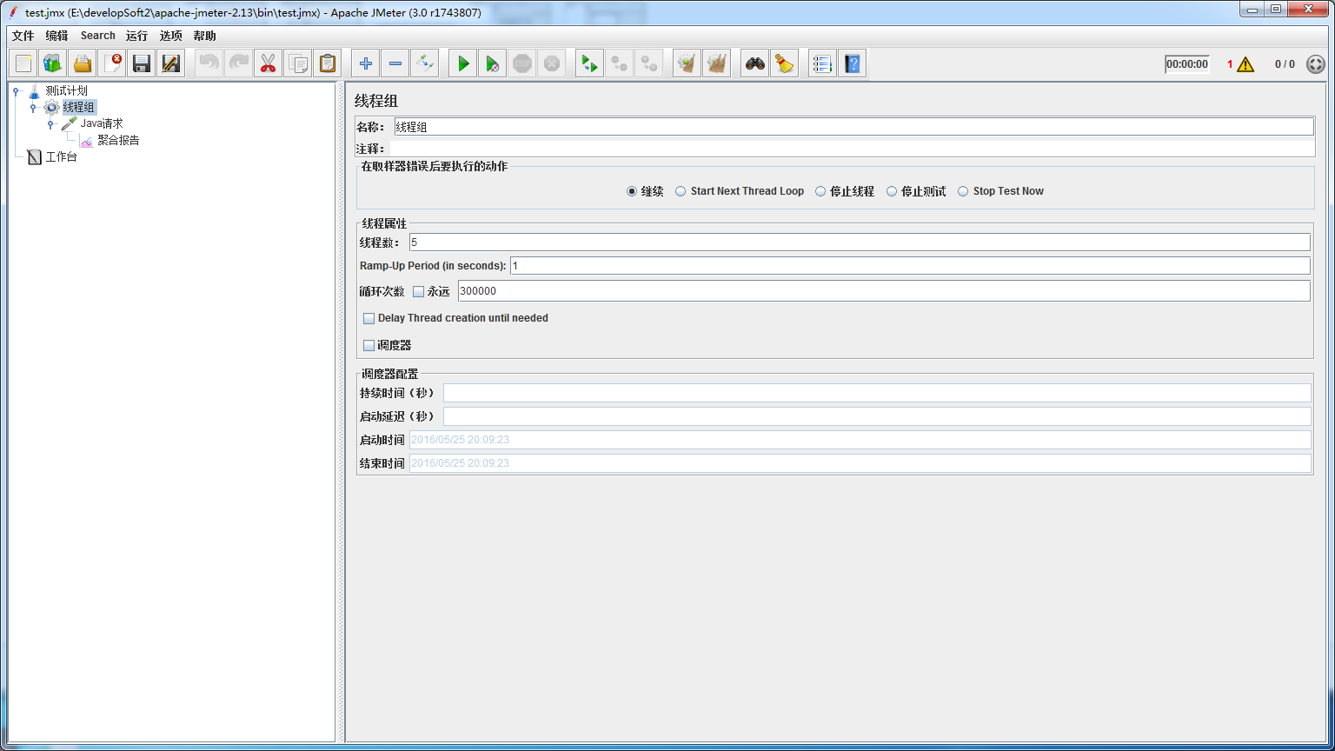Click the 00:00:00 elapsed time display
Image resolution: width=1335 pixels, height=751 pixels.
[x=1187, y=64]
